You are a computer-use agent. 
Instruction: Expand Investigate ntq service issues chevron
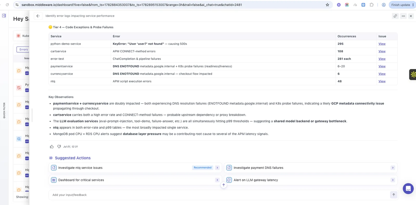(217, 168)
